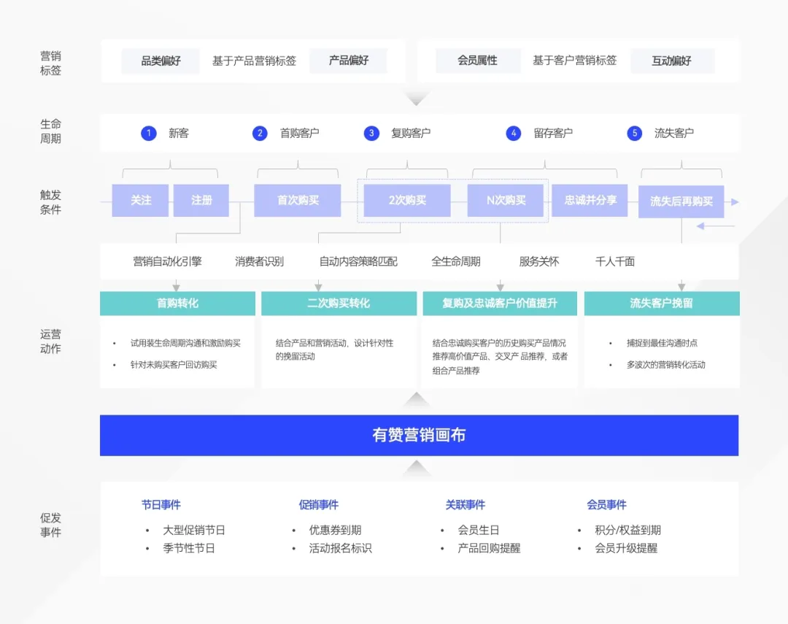Click the 会员生日 item
Viewport: 788px width, 624px height.
tap(479, 530)
